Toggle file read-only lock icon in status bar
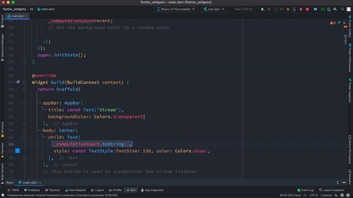The width and height of the screenshot is (353, 198). [336, 195]
